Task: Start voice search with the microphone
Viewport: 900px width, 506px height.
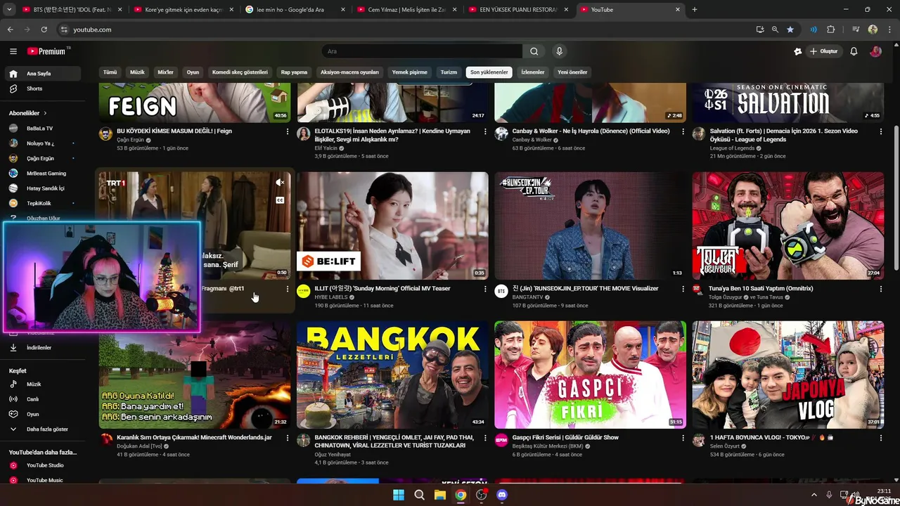Action: (560, 51)
